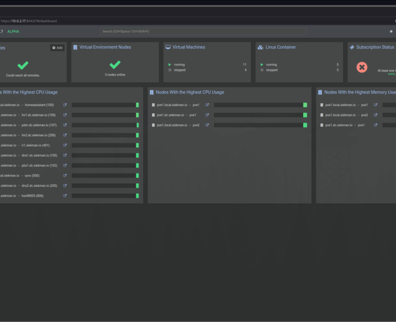396x322 pixels.
Task: Open link icon for pve1.local pve1 in Memory panel
Action: coord(376,105)
